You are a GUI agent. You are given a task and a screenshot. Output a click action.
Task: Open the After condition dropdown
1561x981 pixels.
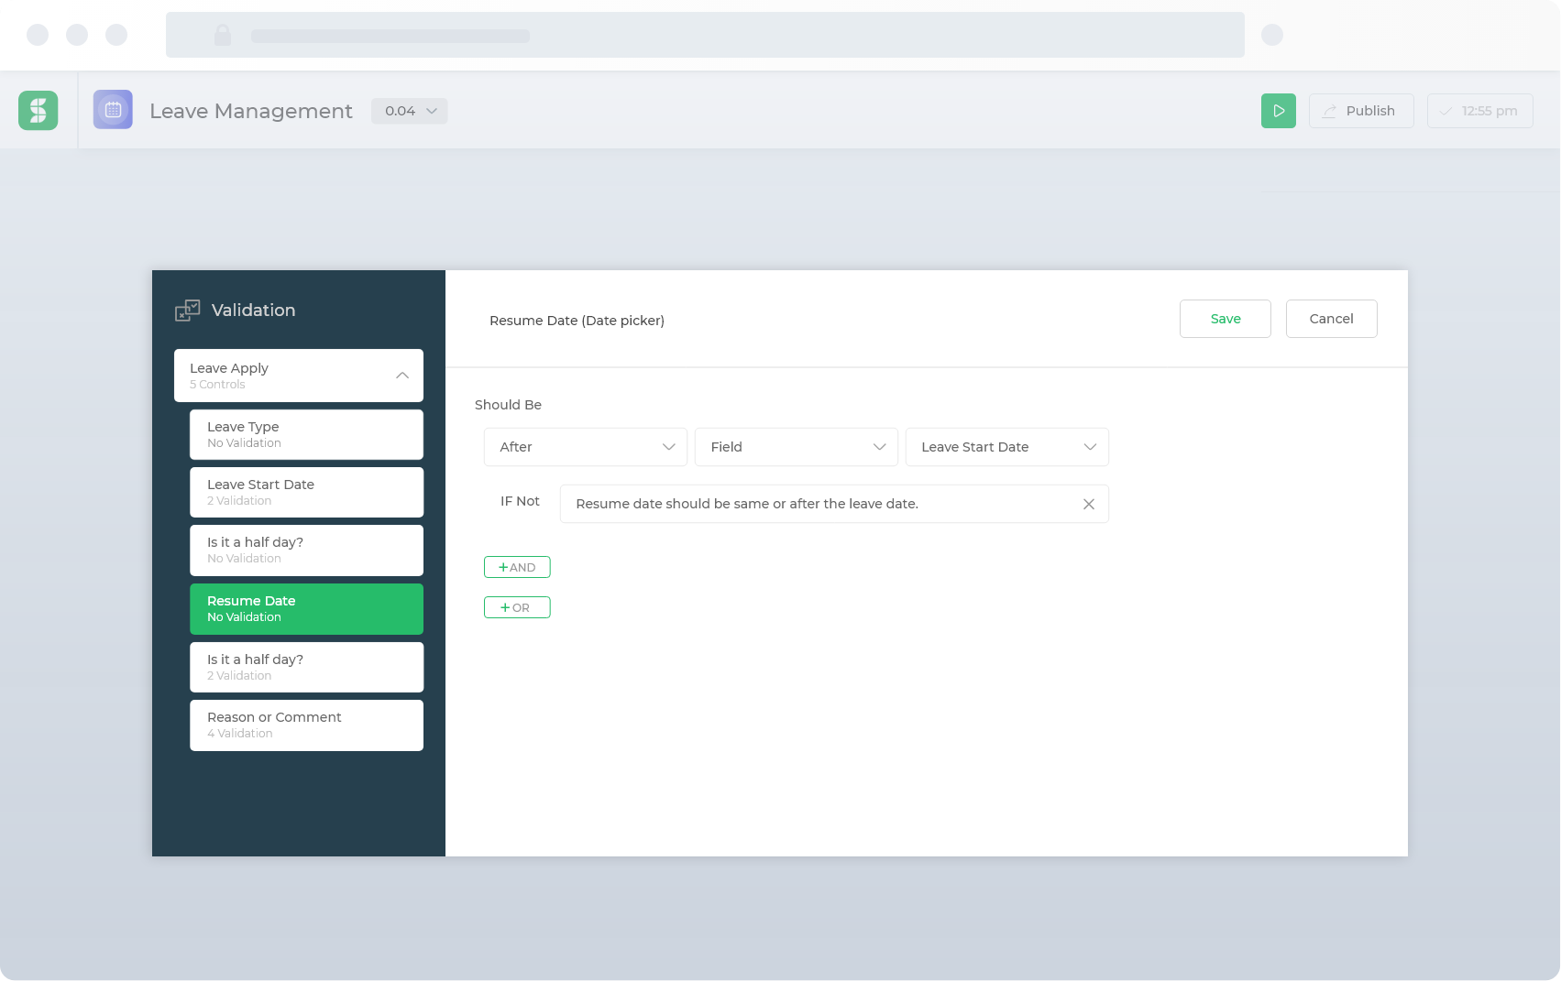[x=586, y=447]
